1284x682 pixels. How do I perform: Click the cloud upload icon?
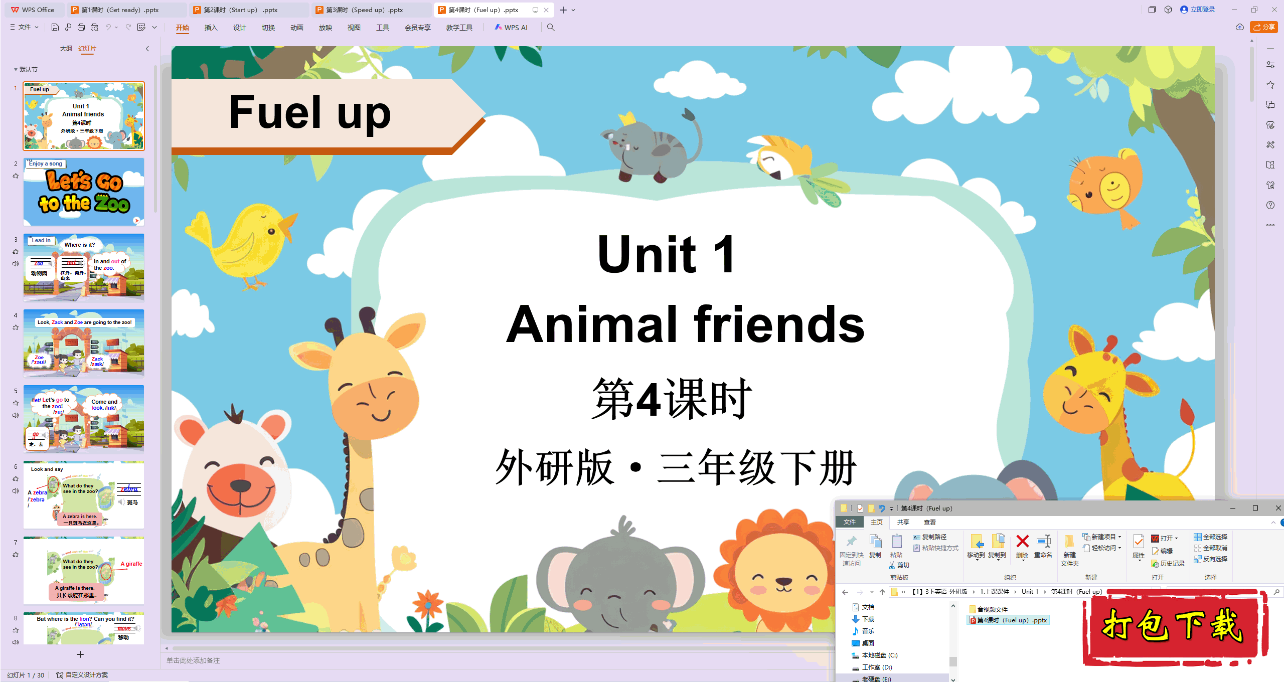tap(1240, 27)
